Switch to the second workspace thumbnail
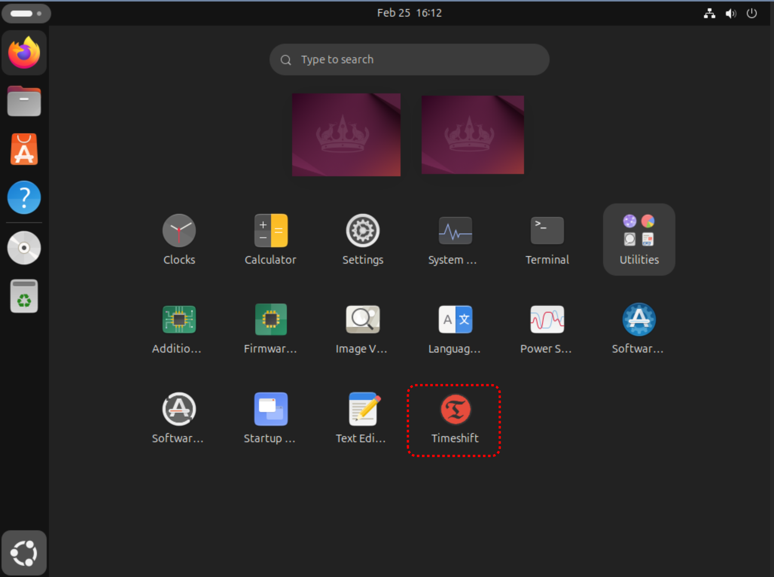Viewport: 774px width, 577px height. point(472,134)
